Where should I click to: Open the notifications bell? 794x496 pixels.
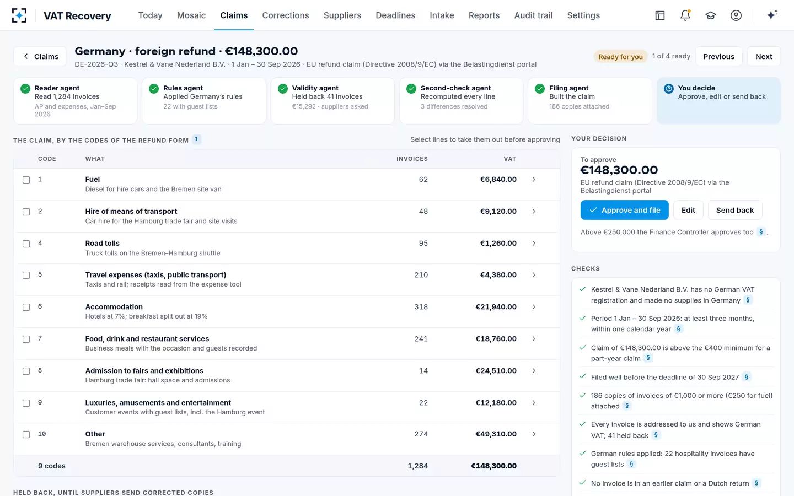tap(685, 15)
